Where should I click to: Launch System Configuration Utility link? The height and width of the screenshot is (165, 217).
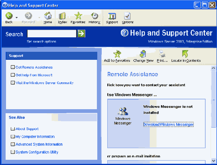tap(37, 152)
